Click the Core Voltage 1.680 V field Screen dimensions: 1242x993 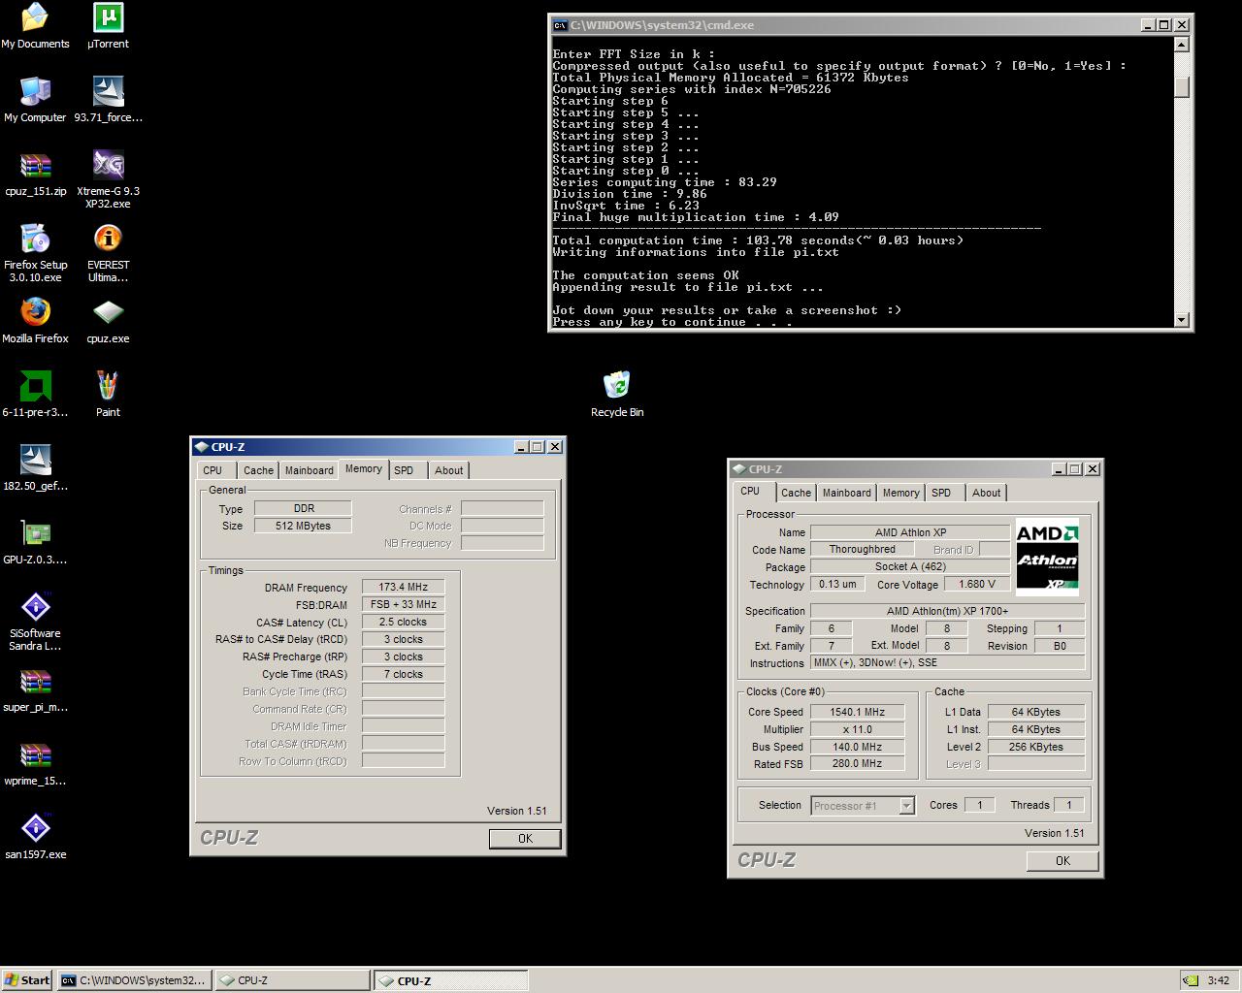[x=977, y=585]
